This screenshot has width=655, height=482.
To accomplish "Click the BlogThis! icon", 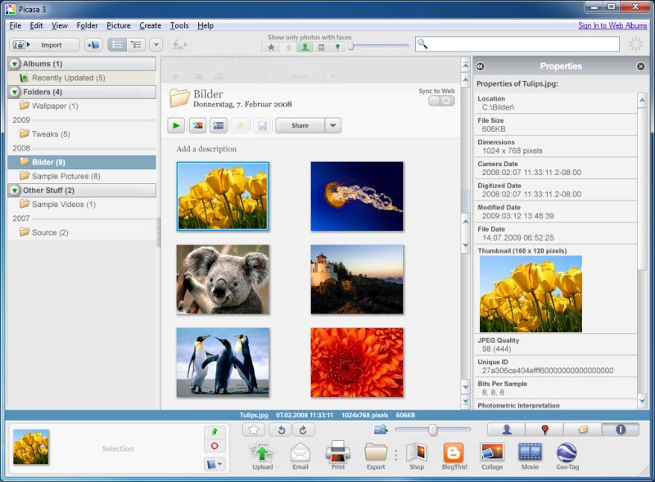I will 454,456.
